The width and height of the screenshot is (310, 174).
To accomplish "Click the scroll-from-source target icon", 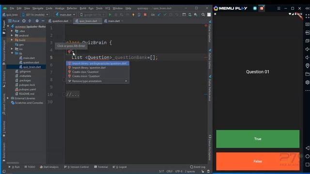I will [24, 21].
